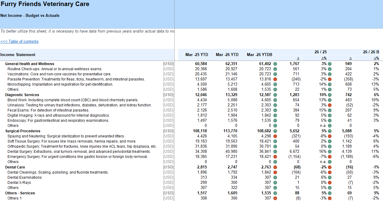383x201 pixels.
Task: Select the Mar -26 YTDB column header
Action: 259,55
